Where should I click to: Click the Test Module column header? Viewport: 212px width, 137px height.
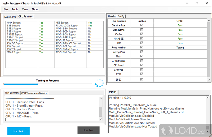[x=119, y=21]
